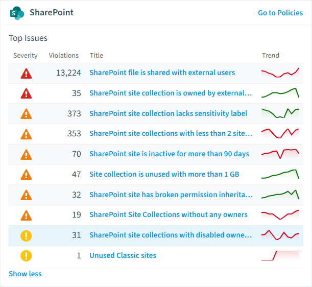Open SharePoint site collection lacks sensitivity label
Screen dimensions: 312x287
click(169, 113)
